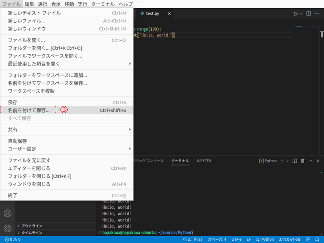The width and height of the screenshot is (324, 243).
Task: Open the Accounts icon in the activity bar
Action: click(7, 213)
